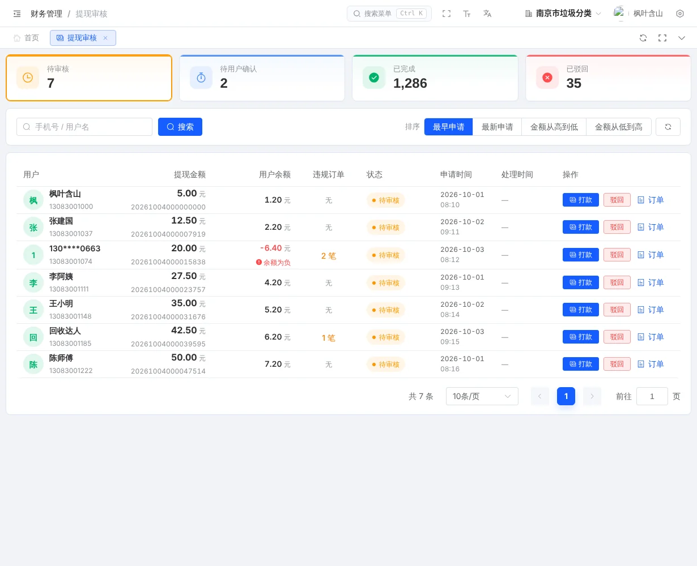Select the 待用户确认 status card
Screen dimensions: 697x566
(262, 78)
